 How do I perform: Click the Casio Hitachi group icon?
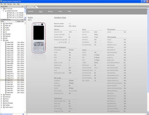[4, 24]
